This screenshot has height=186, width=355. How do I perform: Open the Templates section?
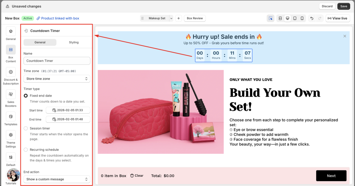click(11, 119)
